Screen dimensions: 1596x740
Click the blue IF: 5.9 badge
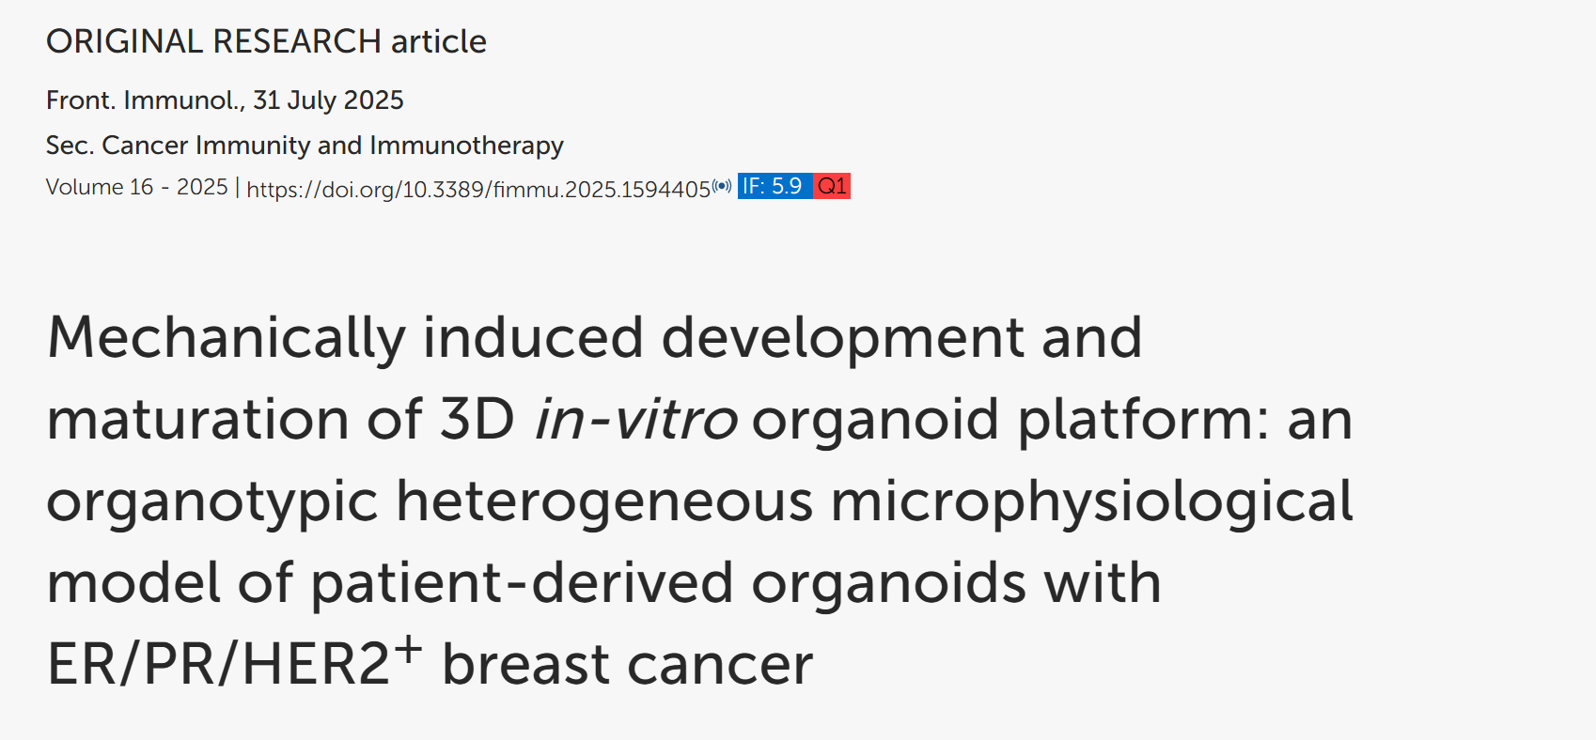(x=775, y=186)
